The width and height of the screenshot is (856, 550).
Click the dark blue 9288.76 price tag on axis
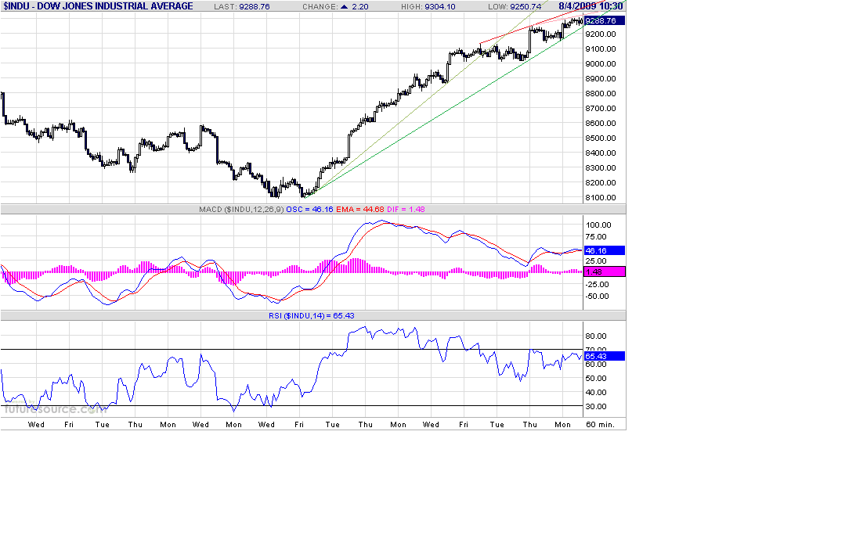[605, 20]
